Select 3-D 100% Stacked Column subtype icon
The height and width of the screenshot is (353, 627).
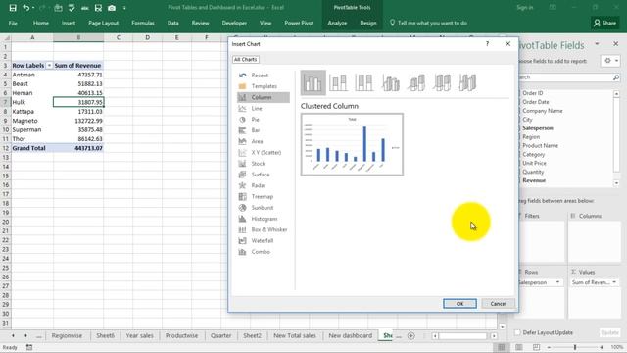(x=442, y=82)
